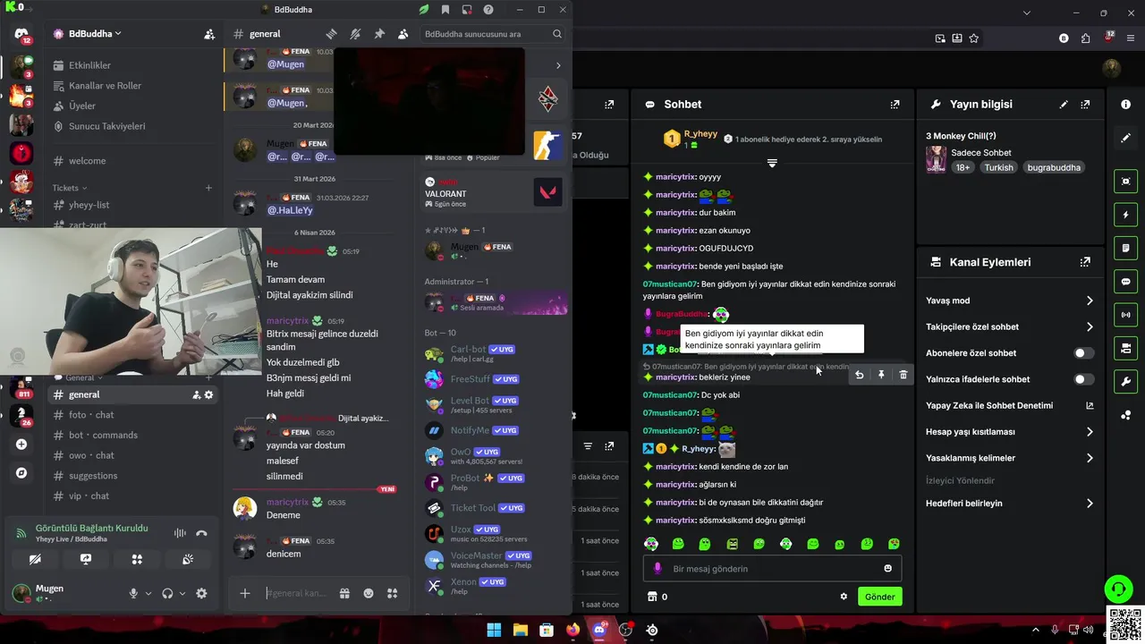
Task: Open emoji picker in Kick chat input
Action: pos(887,569)
